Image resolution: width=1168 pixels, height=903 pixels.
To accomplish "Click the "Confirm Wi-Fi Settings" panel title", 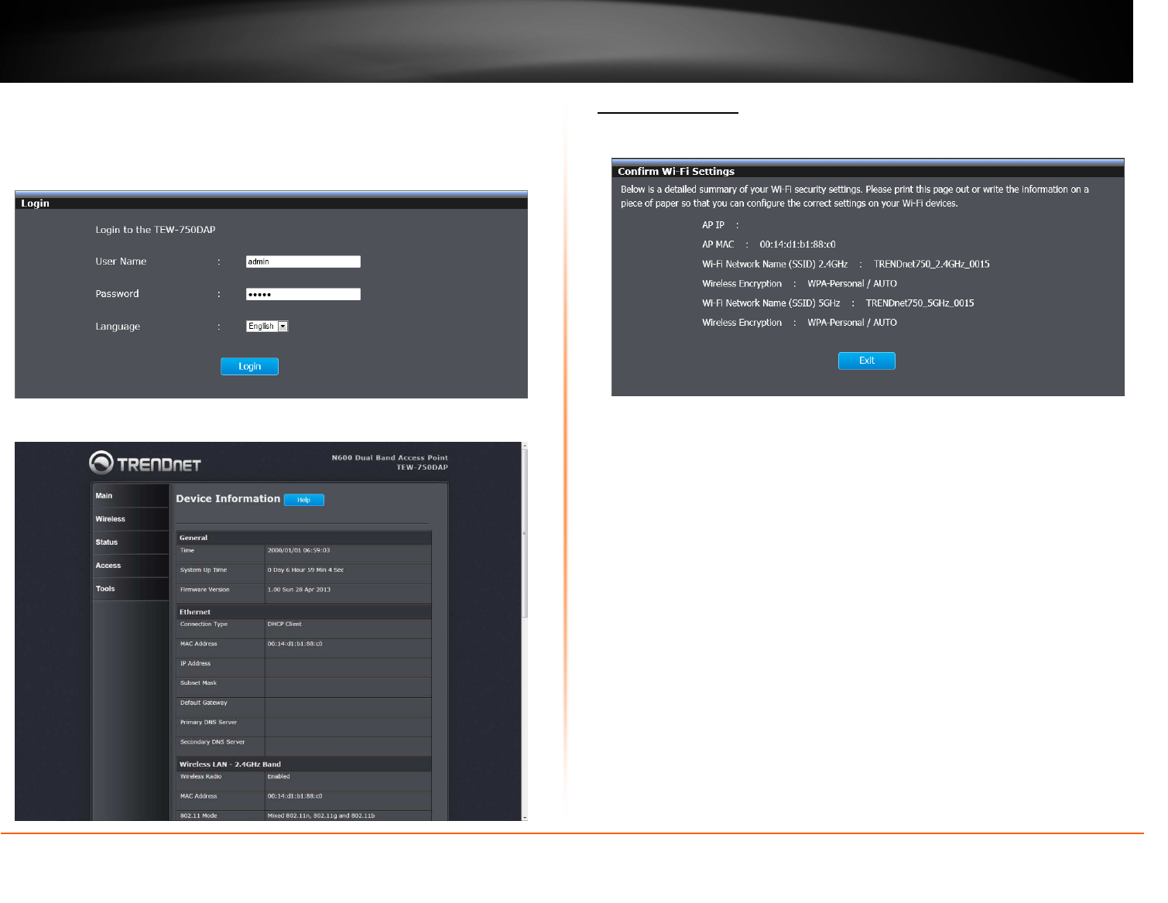I will point(676,172).
